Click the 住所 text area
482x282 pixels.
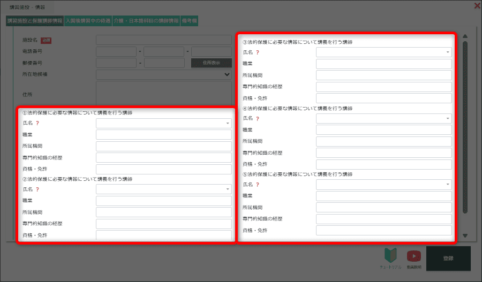click(x=164, y=94)
